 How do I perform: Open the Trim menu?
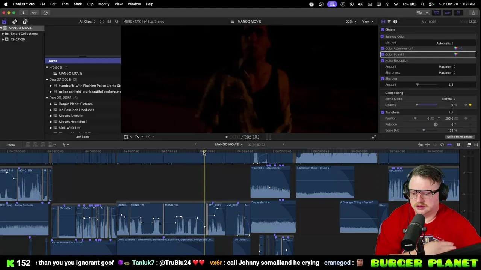(65, 4)
